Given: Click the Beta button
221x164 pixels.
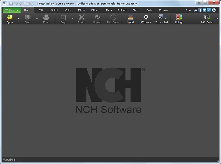Looking at the screenshot, I should 188,10.
